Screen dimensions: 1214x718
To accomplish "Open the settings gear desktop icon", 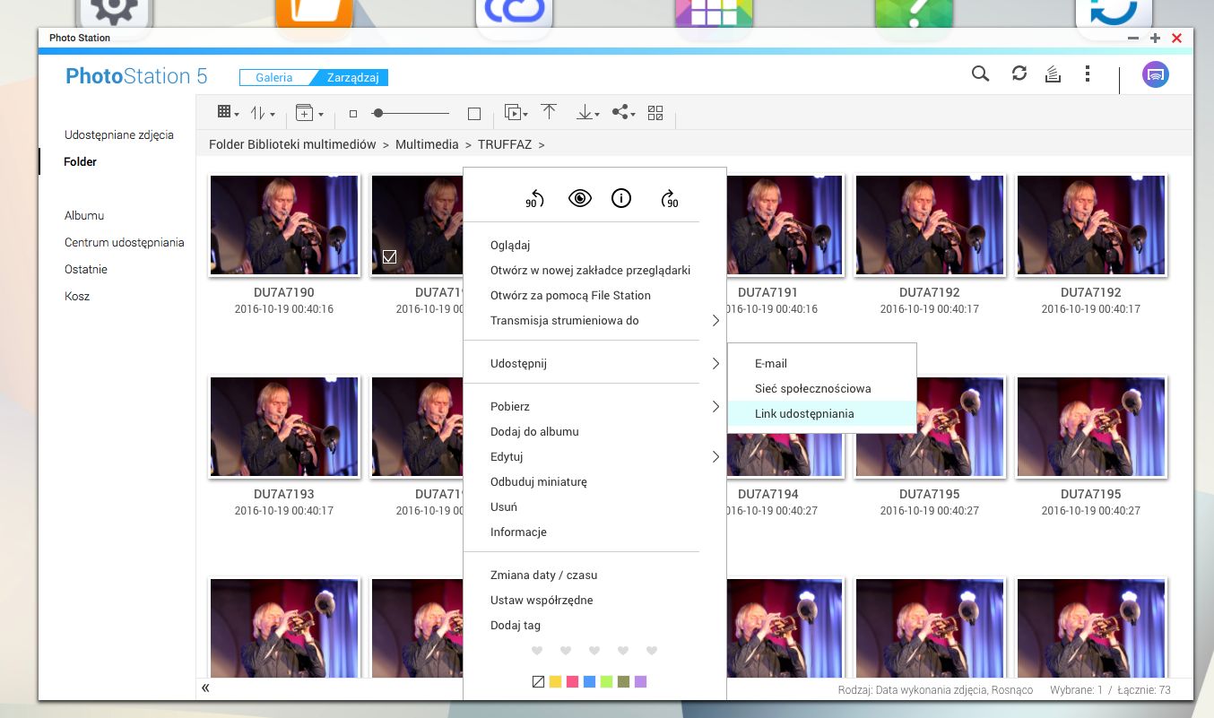I will [116, 13].
